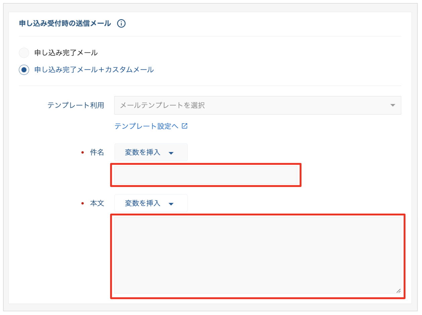Viewport: 422px width, 315px height.
Task: Click the caret arrow on 件名 変数を挿入
Action: [x=171, y=153]
